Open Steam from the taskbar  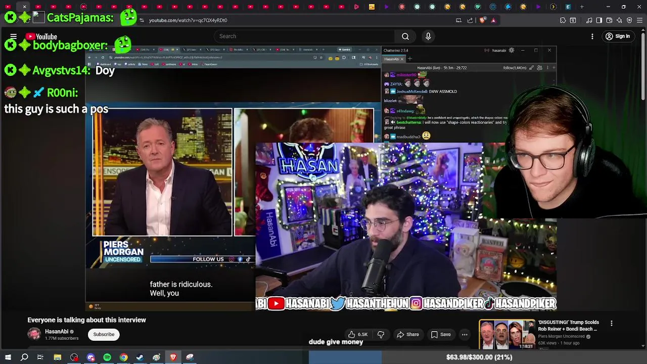[x=140, y=357]
